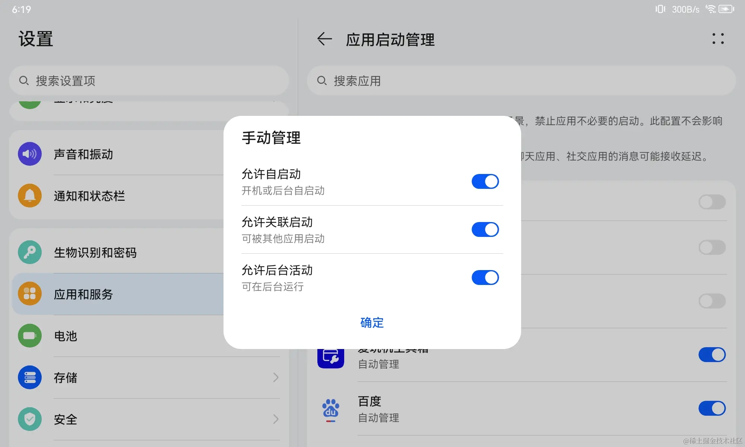Click the blue storage drive icon

(29, 377)
